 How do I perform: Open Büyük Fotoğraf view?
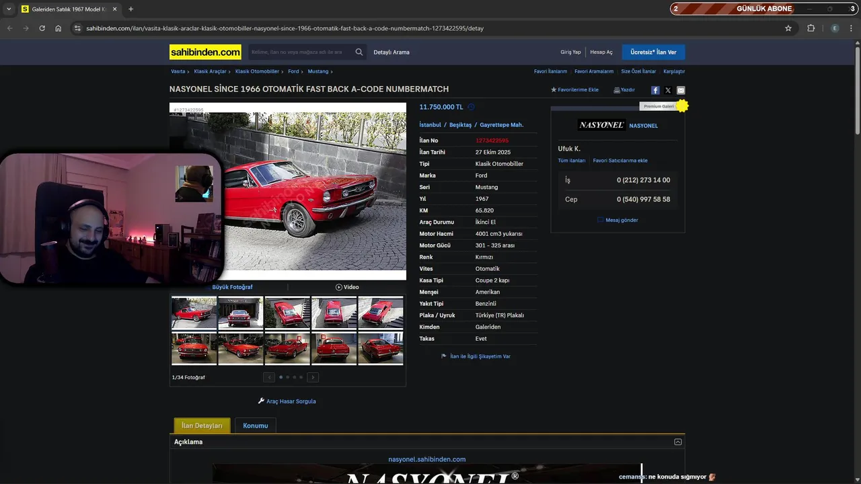click(x=232, y=287)
